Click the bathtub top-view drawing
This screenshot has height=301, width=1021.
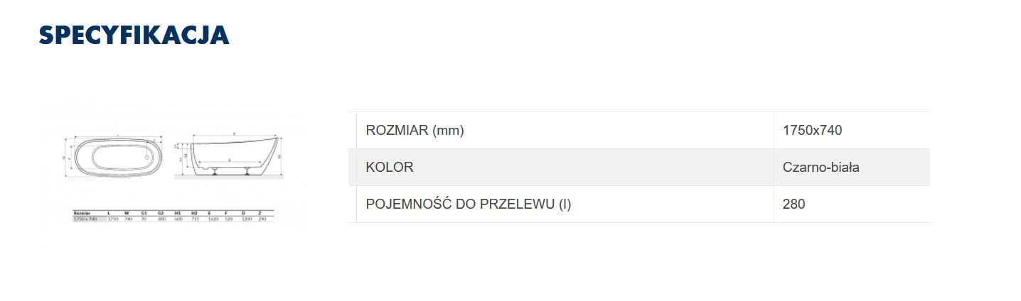[117, 156]
